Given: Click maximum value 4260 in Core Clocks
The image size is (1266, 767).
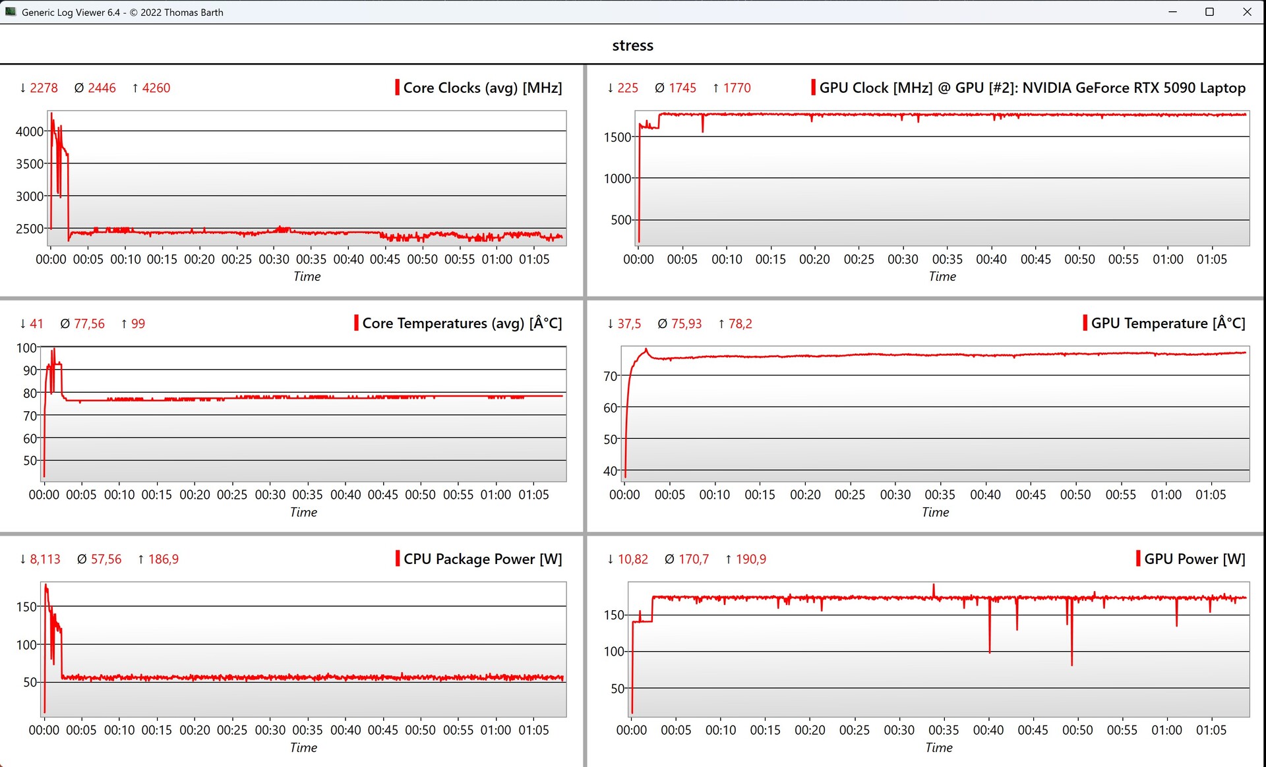Looking at the screenshot, I should point(156,88).
